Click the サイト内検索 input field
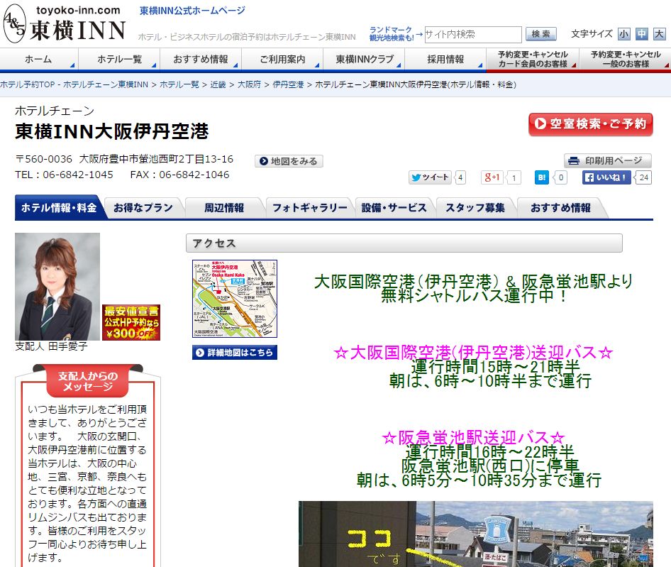 click(473, 34)
